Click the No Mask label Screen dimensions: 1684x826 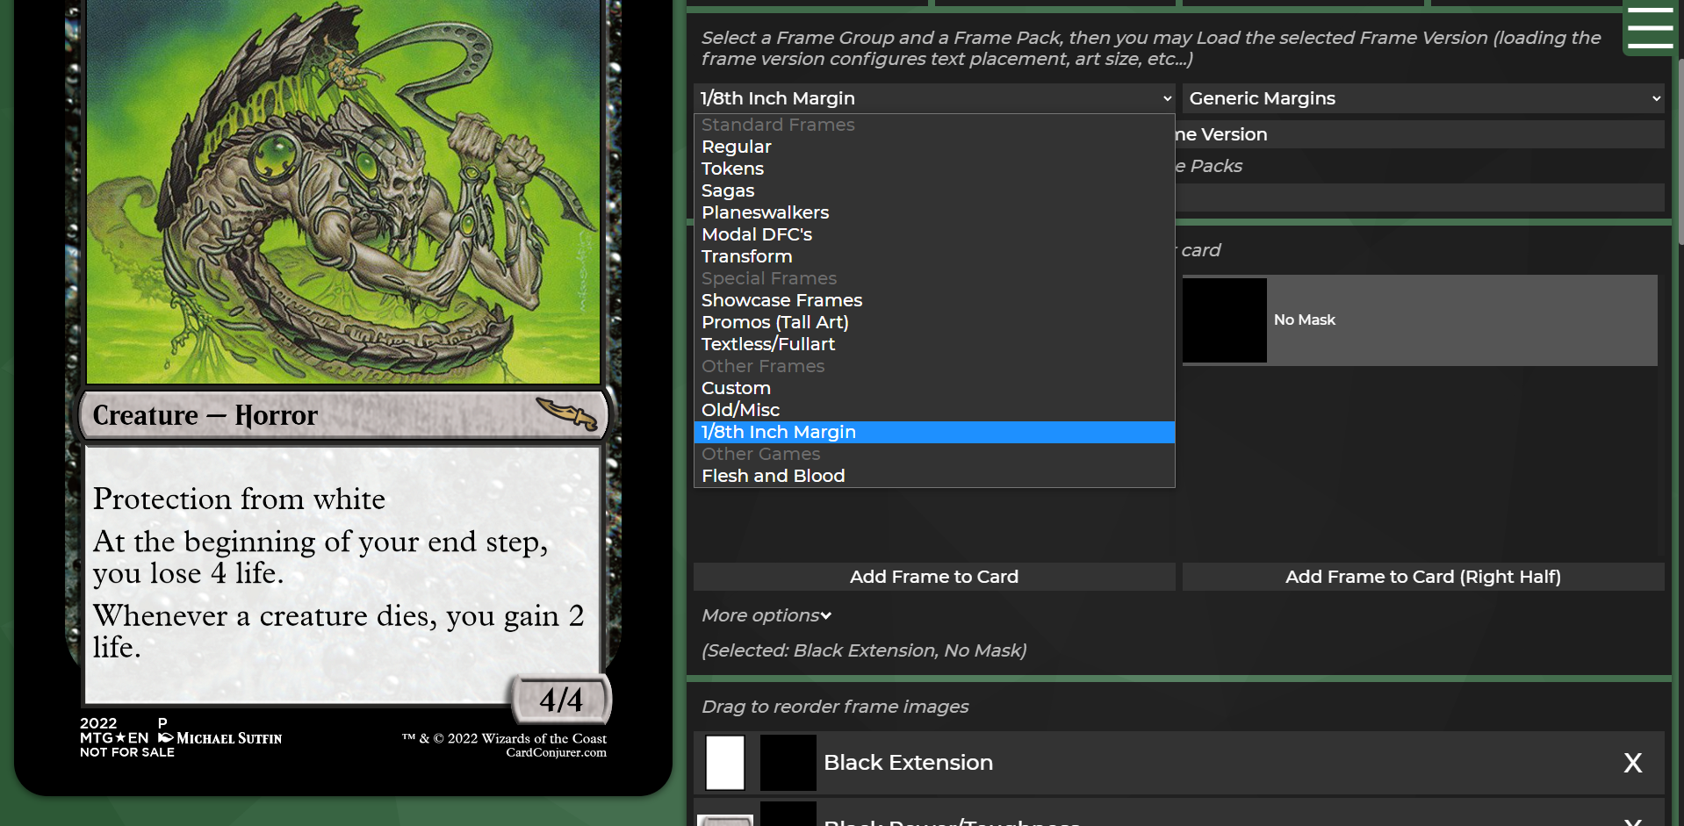point(1304,320)
